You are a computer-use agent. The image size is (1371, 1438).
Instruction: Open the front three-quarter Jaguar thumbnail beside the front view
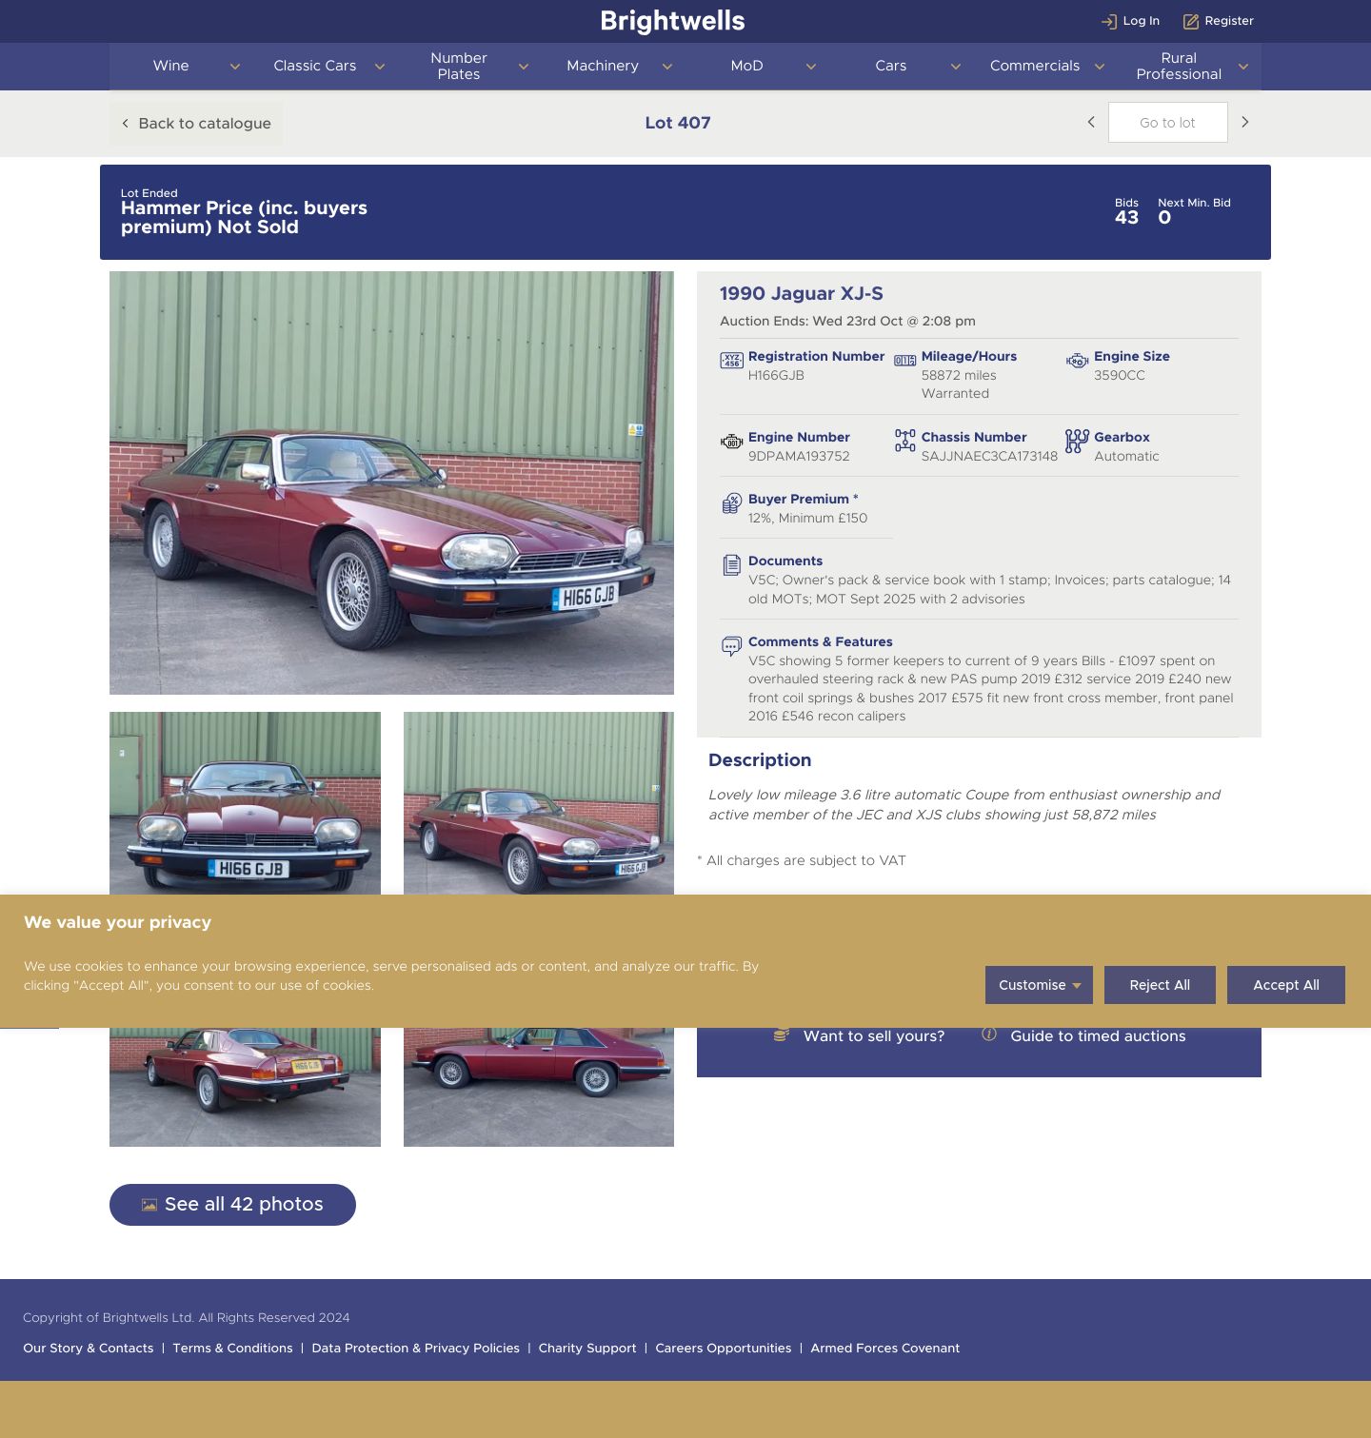(539, 803)
